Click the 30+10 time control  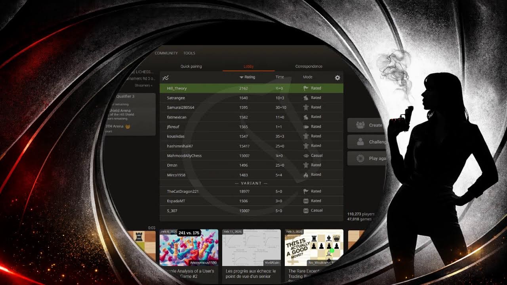tap(281, 107)
